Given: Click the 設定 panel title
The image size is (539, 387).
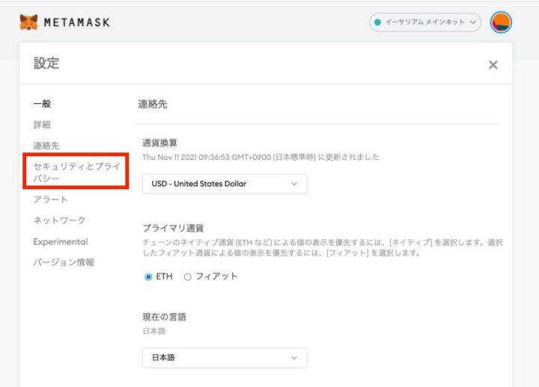Looking at the screenshot, I should pos(46,64).
